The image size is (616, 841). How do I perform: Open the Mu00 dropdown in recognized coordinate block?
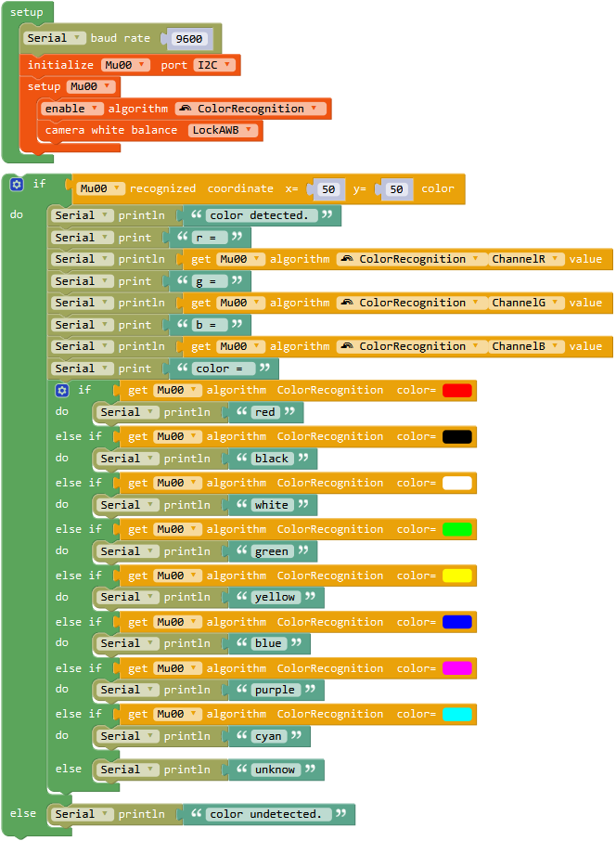click(x=101, y=188)
